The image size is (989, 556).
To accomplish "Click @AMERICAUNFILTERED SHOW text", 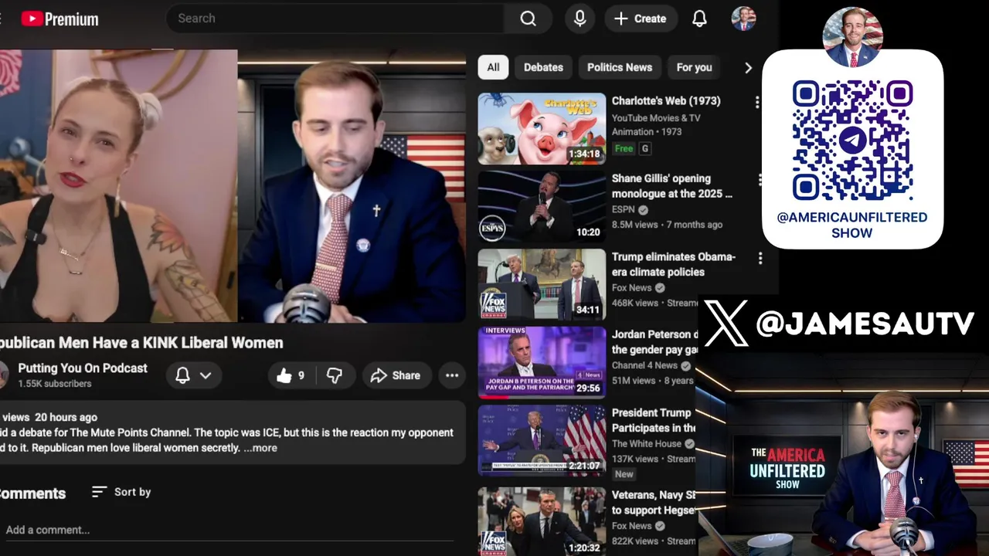I will (852, 225).
